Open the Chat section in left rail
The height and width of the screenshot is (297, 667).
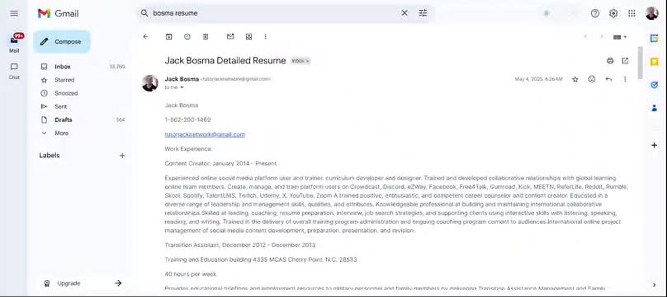click(x=14, y=70)
